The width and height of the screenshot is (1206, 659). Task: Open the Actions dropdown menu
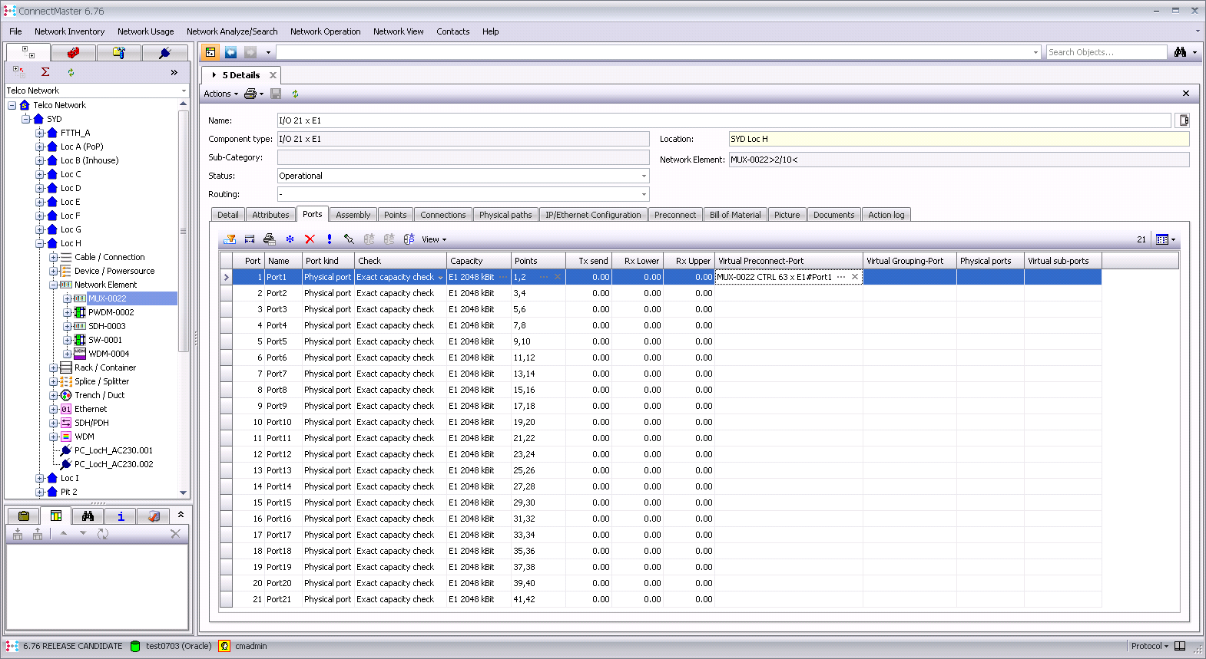click(x=220, y=94)
